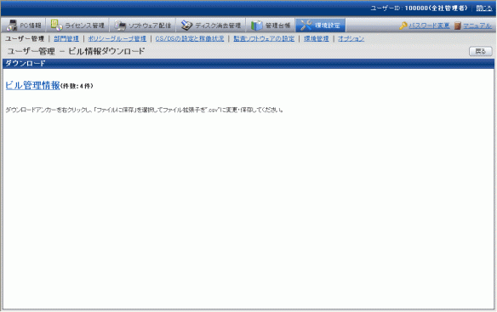This screenshot has width=497, height=312.
Task: Select ユーザー管理 in the submenu
Action: click(25, 38)
